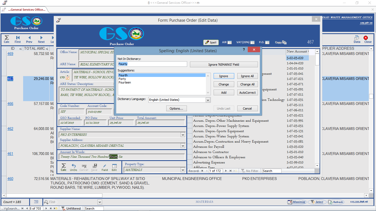Click the Not In Dictionary text field

point(152,64)
